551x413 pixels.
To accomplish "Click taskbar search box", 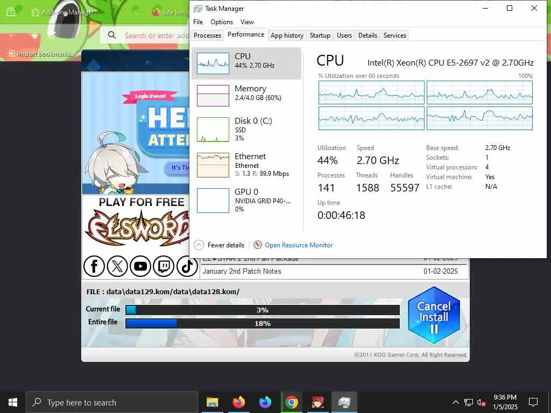I will (x=112, y=402).
